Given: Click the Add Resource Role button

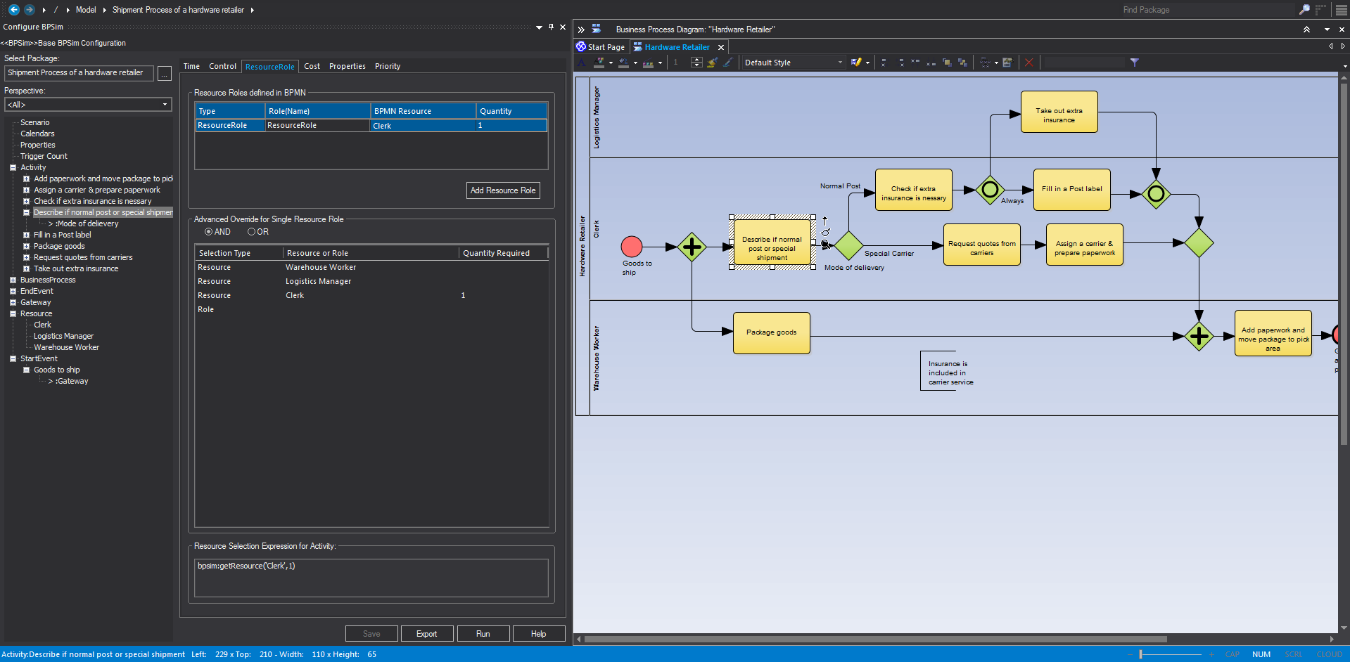Looking at the screenshot, I should tap(502, 190).
